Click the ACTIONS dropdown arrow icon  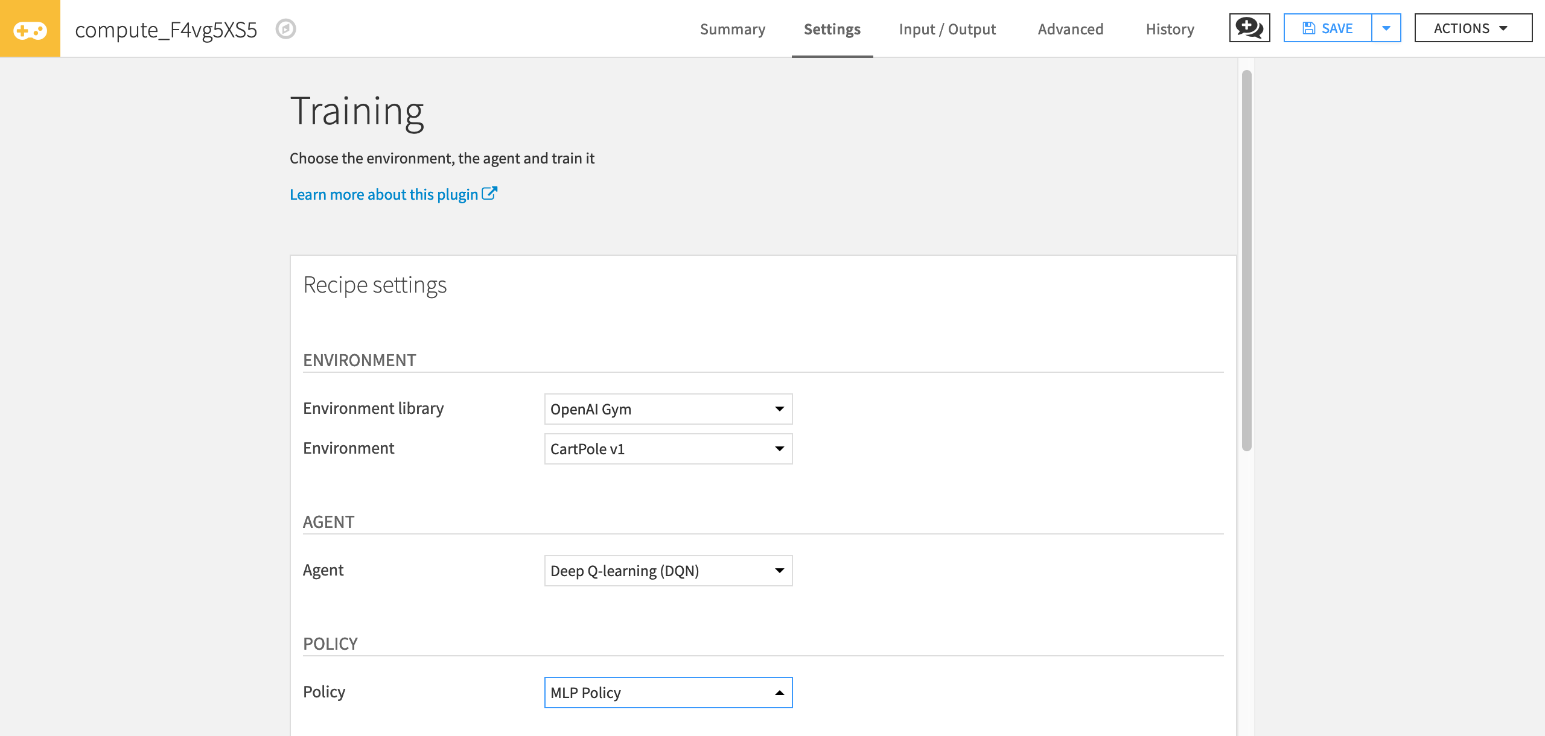pos(1509,28)
